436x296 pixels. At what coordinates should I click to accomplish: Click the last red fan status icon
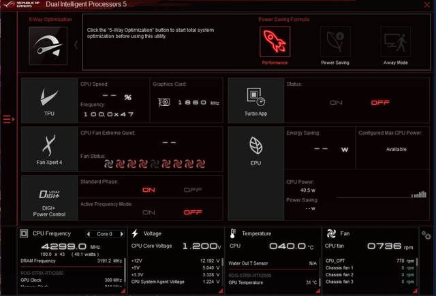point(200,164)
